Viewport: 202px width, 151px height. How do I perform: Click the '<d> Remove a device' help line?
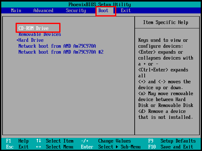click(x=162, y=111)
